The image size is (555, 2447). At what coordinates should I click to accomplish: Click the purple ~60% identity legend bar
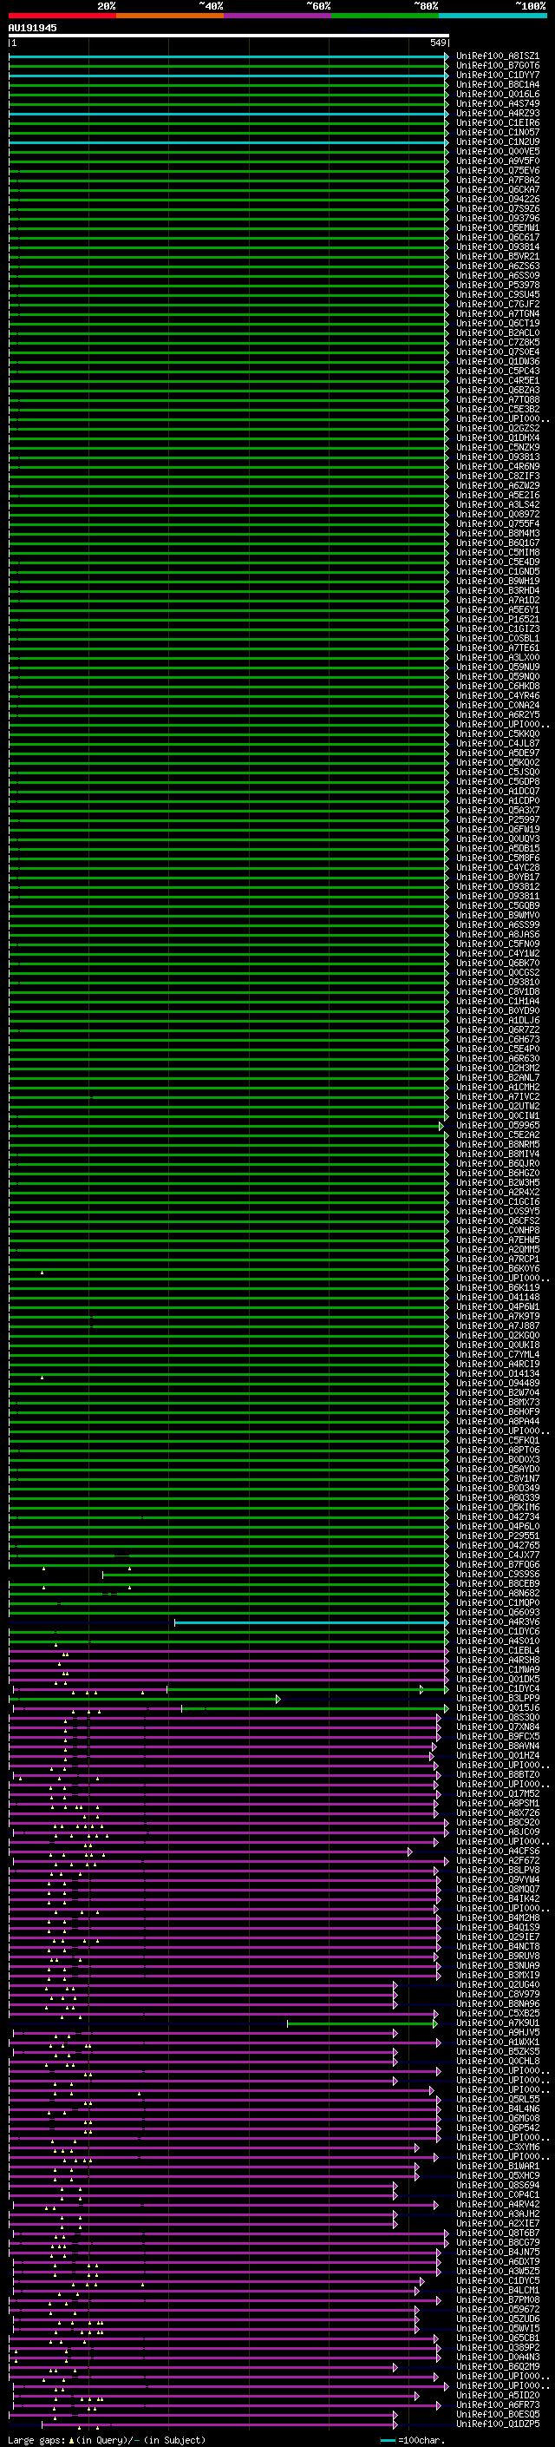277,16
